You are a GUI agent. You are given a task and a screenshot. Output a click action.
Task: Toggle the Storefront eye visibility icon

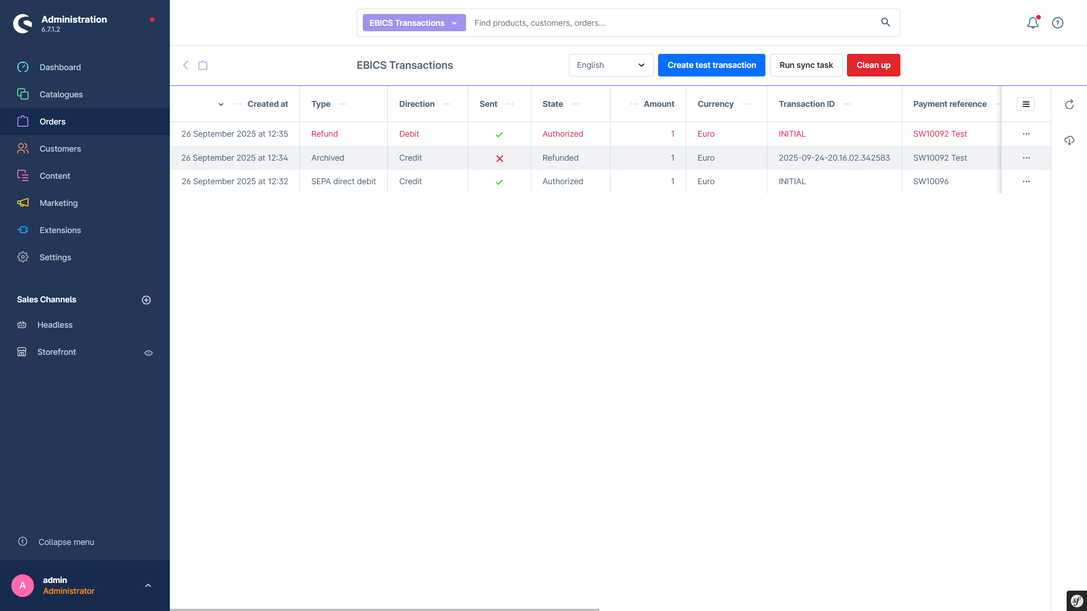(149, 353)
